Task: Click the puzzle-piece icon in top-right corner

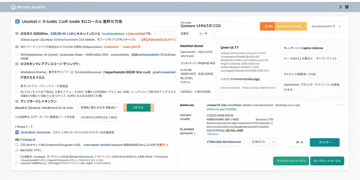Action: 347,7
